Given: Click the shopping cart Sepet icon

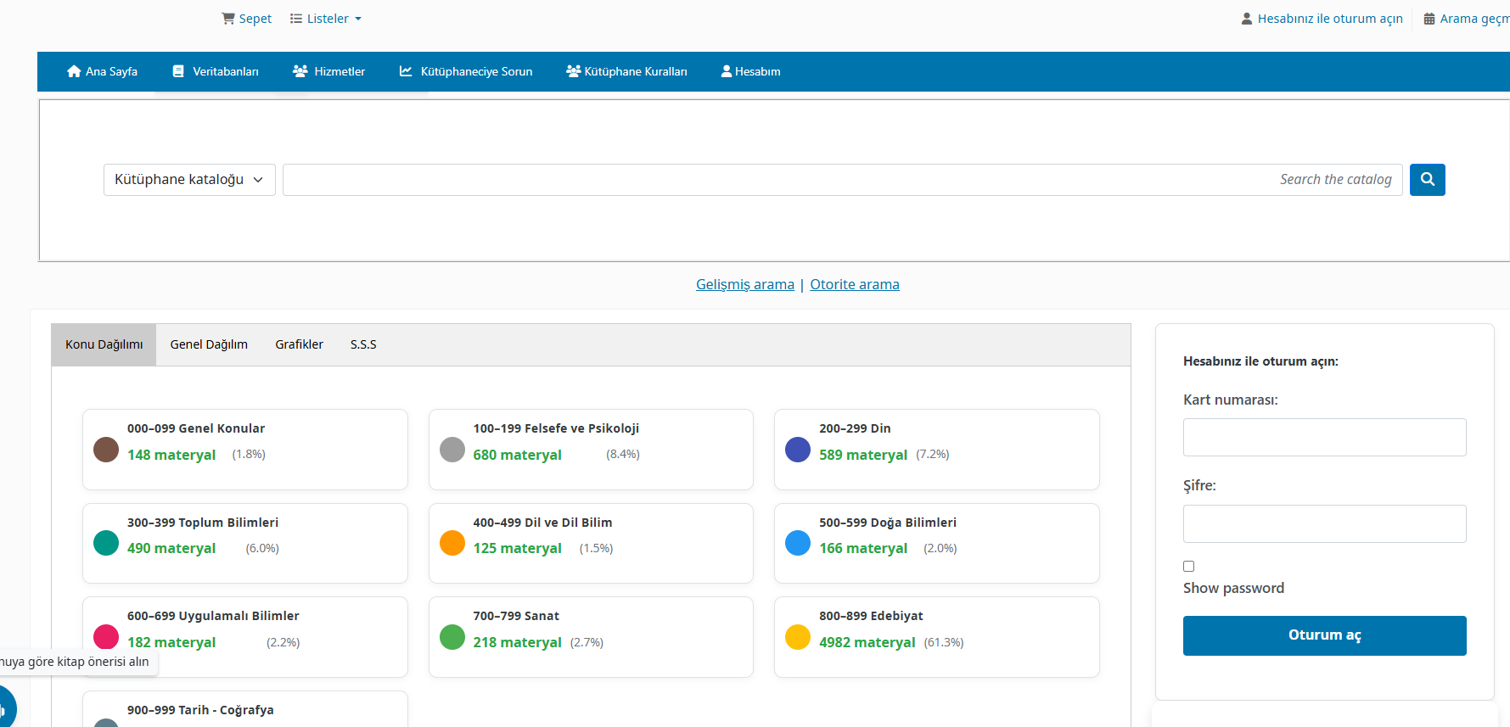Looking at the screenshot, I should pos(227,19).
